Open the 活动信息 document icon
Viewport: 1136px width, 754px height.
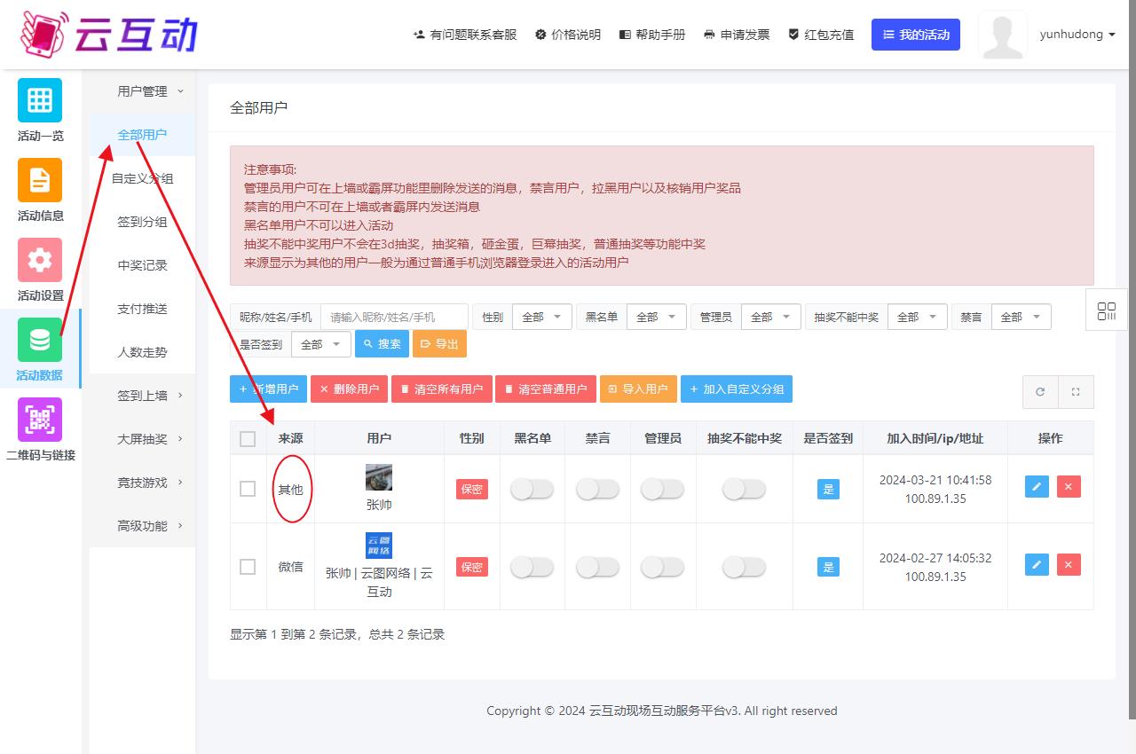pyautogui.click(x=40, y=180)
